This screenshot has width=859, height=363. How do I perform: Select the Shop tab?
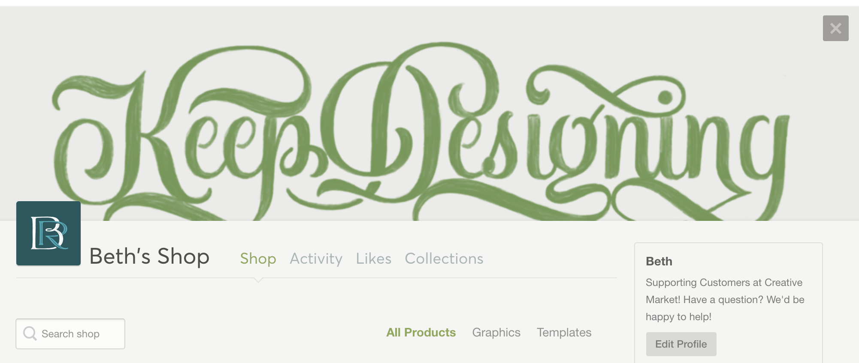[258, 259]
